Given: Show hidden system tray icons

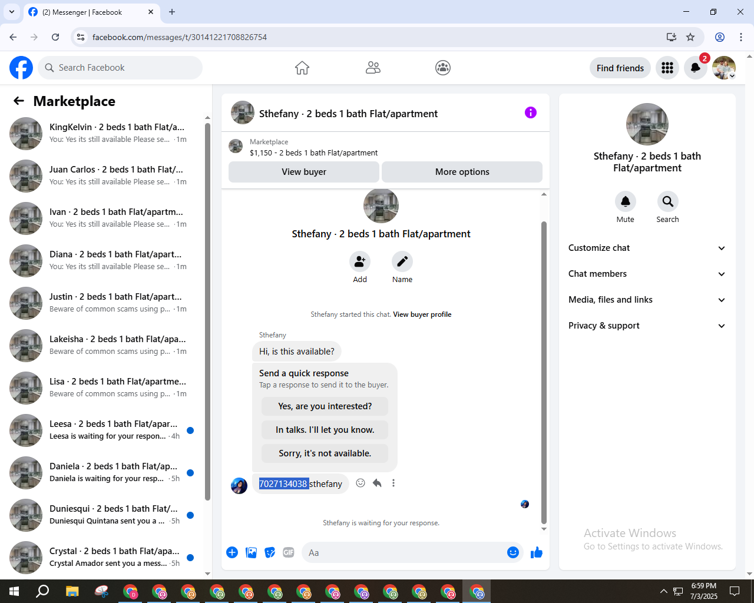Looking at the screenshot, I should pos(664,591).
